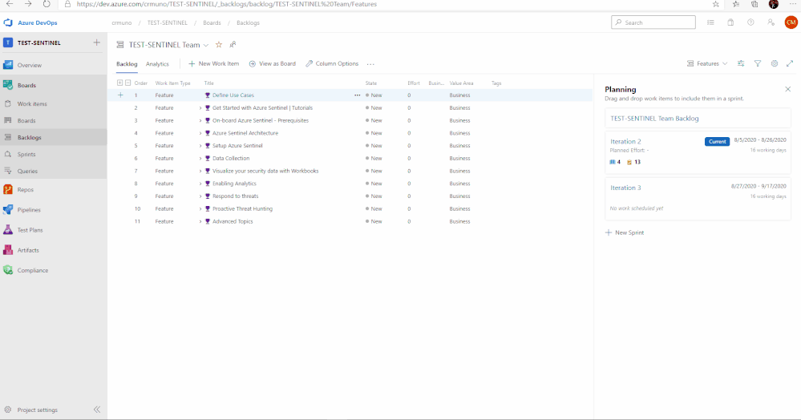Open the Help question mark icon
This screenshot has width=801, height=420.
[x=750, y=22]
